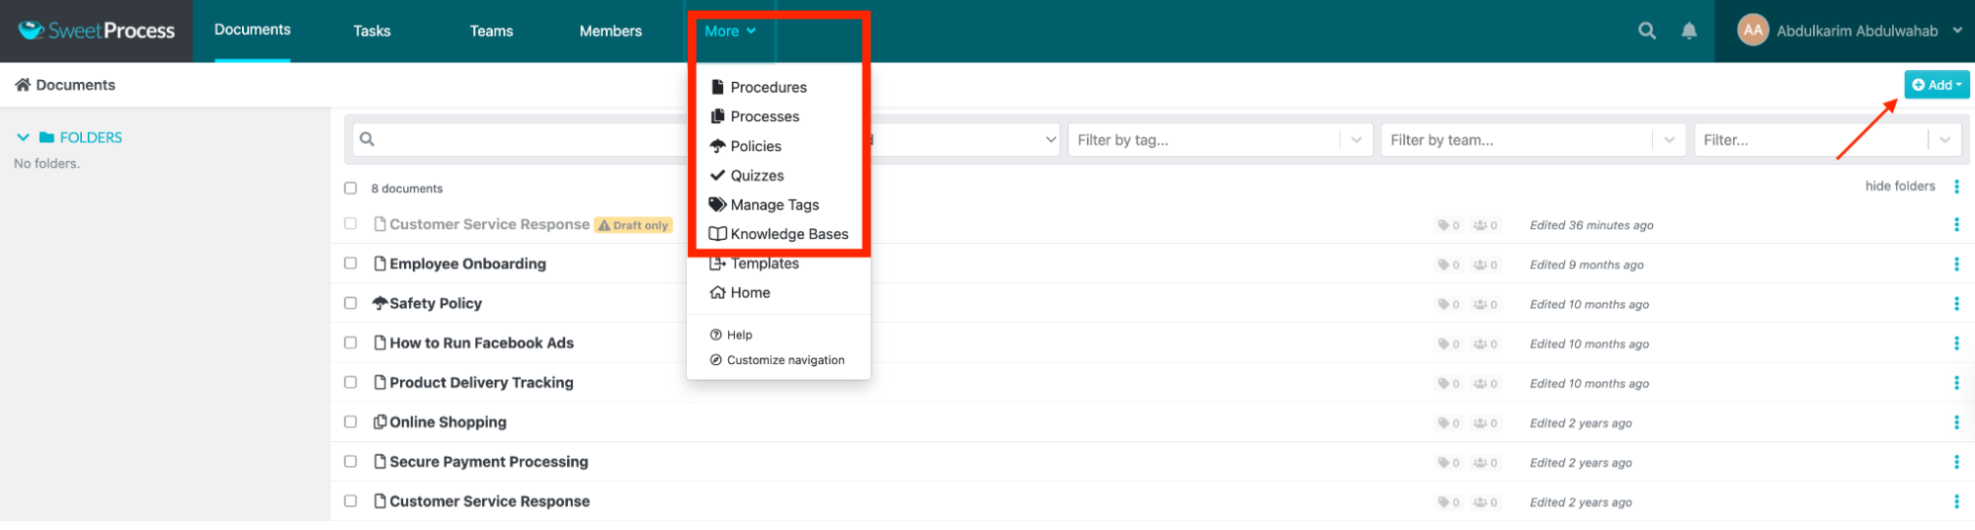The image size is (1975, 530).
Task: Check the box beside Secure Payment Processing
Action: 350,461
